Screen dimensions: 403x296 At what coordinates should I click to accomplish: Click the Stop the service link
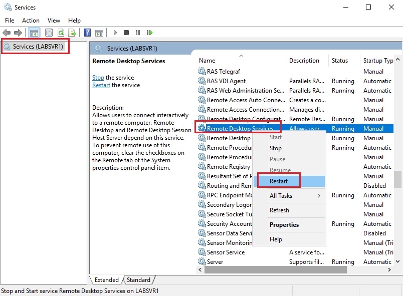coord(98,78)
